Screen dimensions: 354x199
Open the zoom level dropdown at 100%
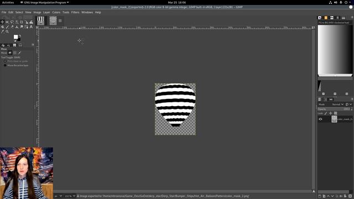70,196
